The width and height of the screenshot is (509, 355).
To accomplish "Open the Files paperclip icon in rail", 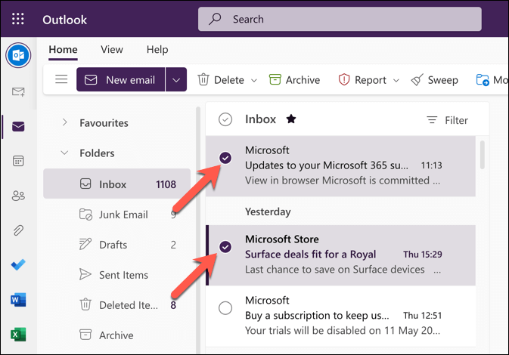I will 17,230.
